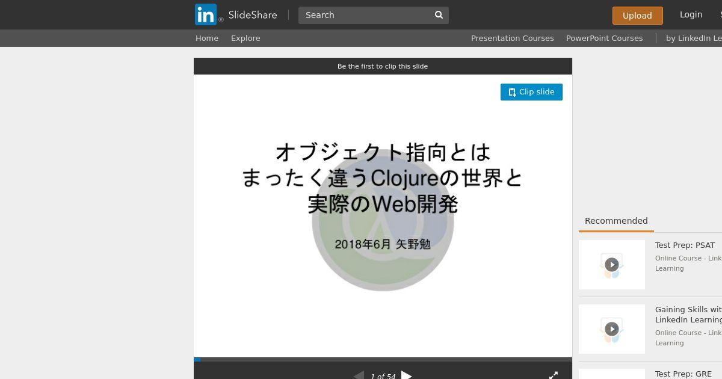This screenshot has height=379, width=722.
Task: Go to the previous slide arrow
Action: [x=359, y=376]
